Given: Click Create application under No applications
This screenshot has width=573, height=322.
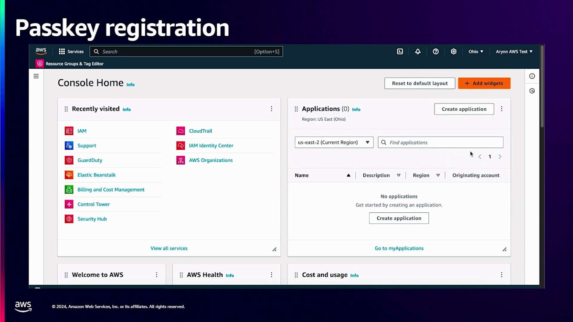Looking at the screenshot, I should (399, 218).
